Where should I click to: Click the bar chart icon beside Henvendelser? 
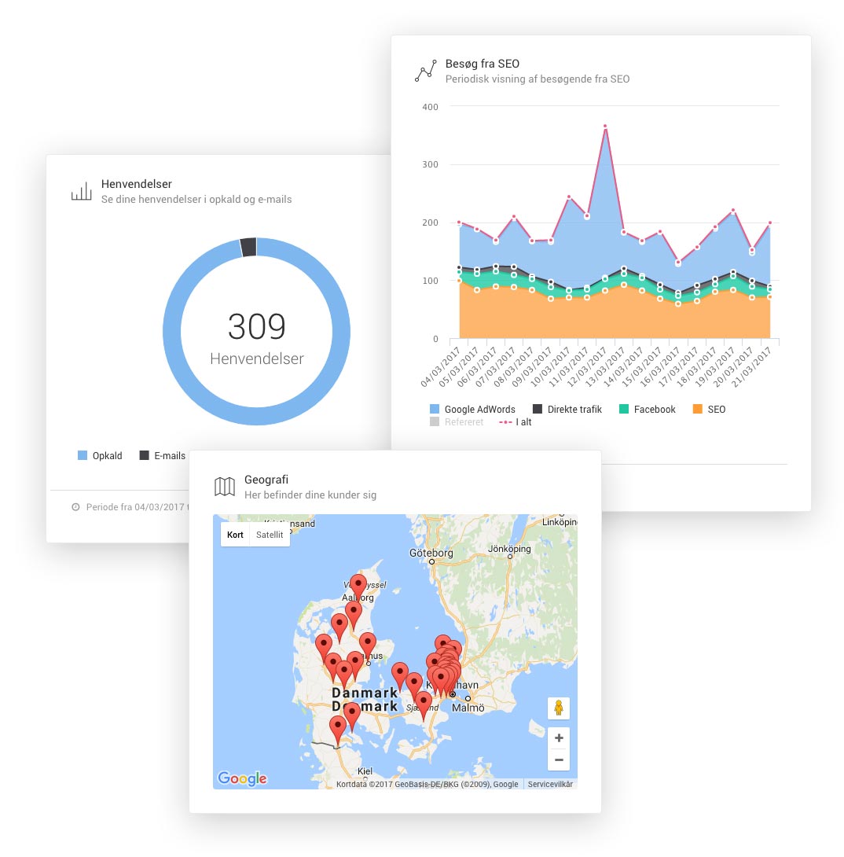click(81, 192)
